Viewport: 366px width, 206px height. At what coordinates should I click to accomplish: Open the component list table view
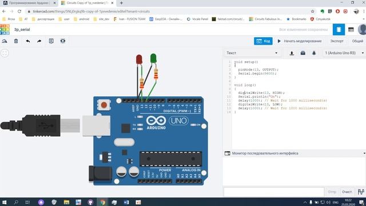pos(351,30)
